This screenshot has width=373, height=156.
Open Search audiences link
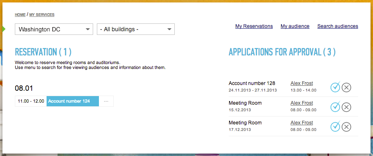(x=338, y=26)
